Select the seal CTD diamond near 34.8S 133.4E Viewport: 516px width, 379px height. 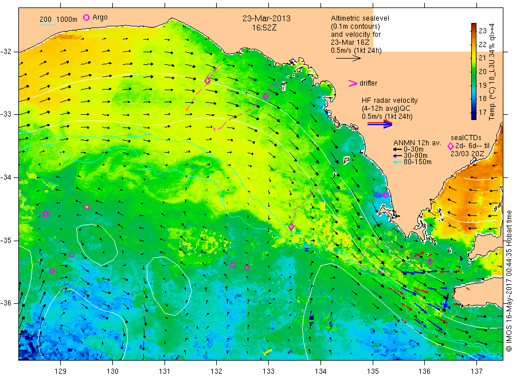[x=291, y=226]
